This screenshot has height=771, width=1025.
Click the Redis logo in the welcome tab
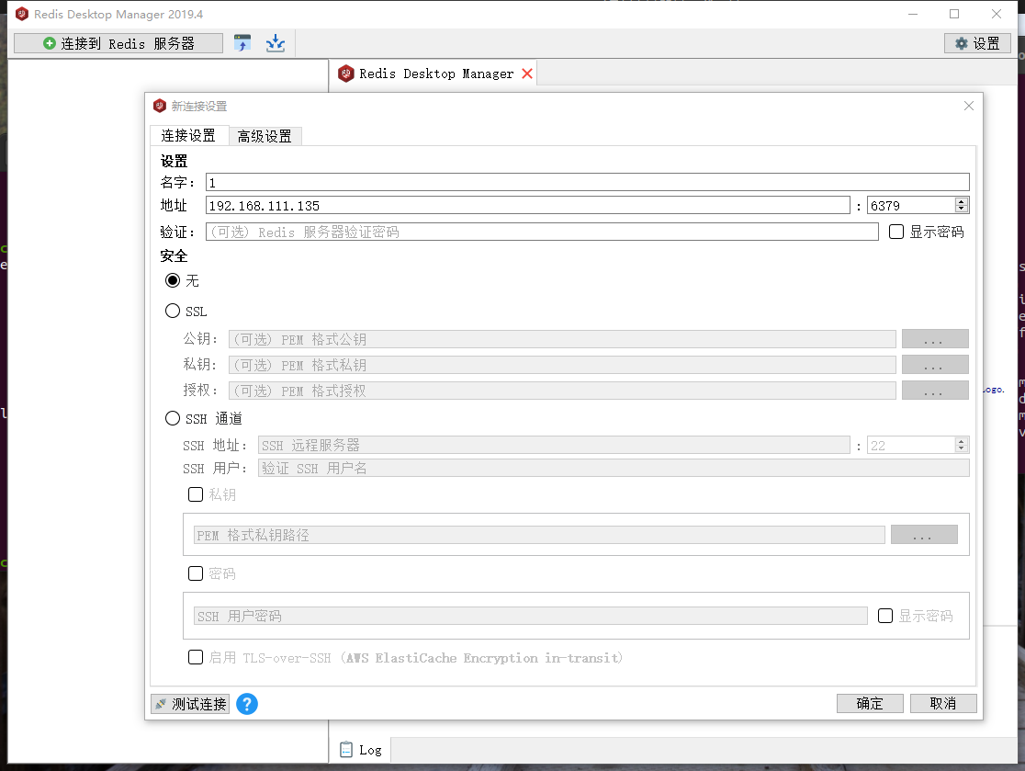pos(346,74)
